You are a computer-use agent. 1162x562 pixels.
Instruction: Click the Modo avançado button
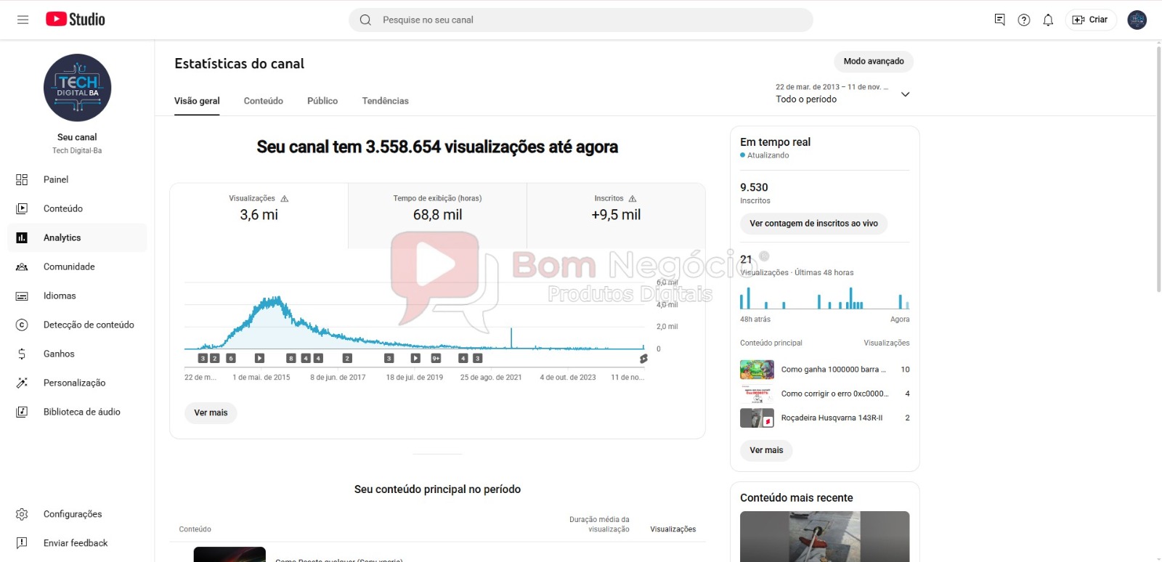(874, 62)
